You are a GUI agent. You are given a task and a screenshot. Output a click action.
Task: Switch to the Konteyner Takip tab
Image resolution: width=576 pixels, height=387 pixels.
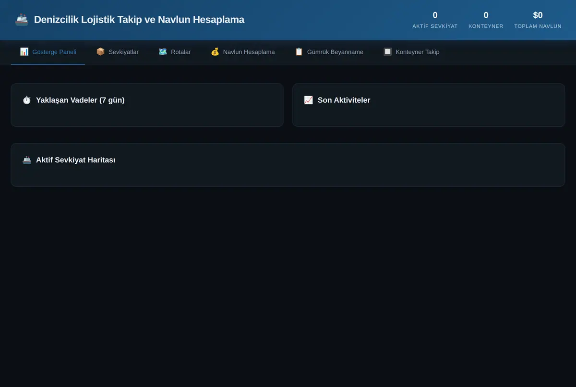point(411,52)
